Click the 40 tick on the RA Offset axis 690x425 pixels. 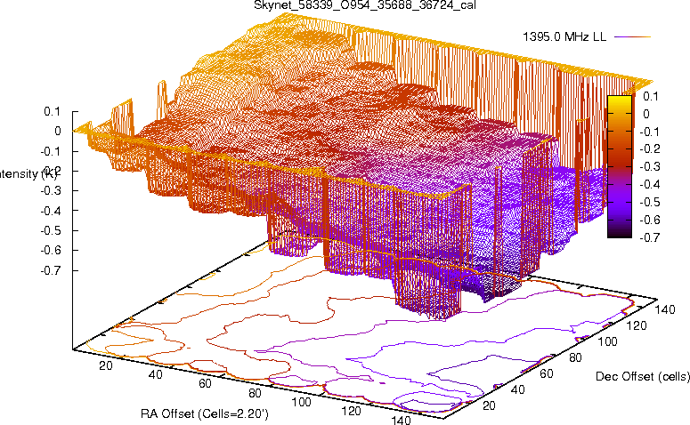[155, 374]
